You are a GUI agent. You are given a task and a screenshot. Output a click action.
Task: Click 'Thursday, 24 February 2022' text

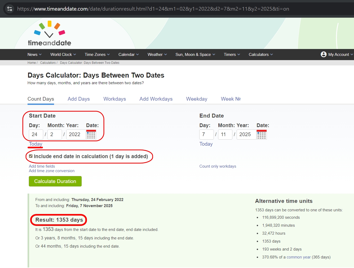pos(98,200)
